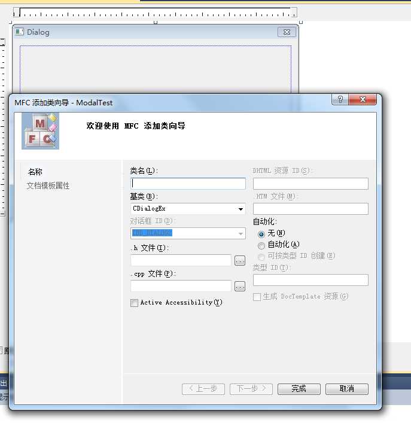This screenshot has height=423, width=411.
Task: Click the .HTM 文件 input field
Action: [x=310, y=209]
